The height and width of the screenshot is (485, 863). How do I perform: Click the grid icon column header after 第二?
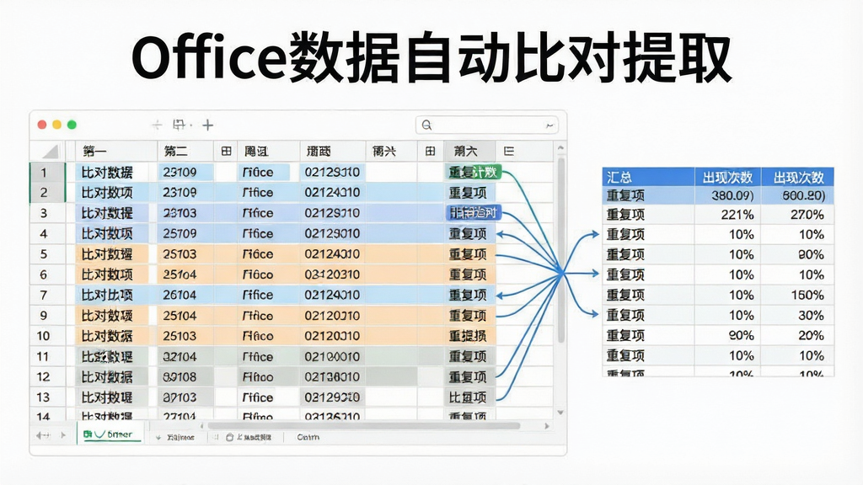226,151
